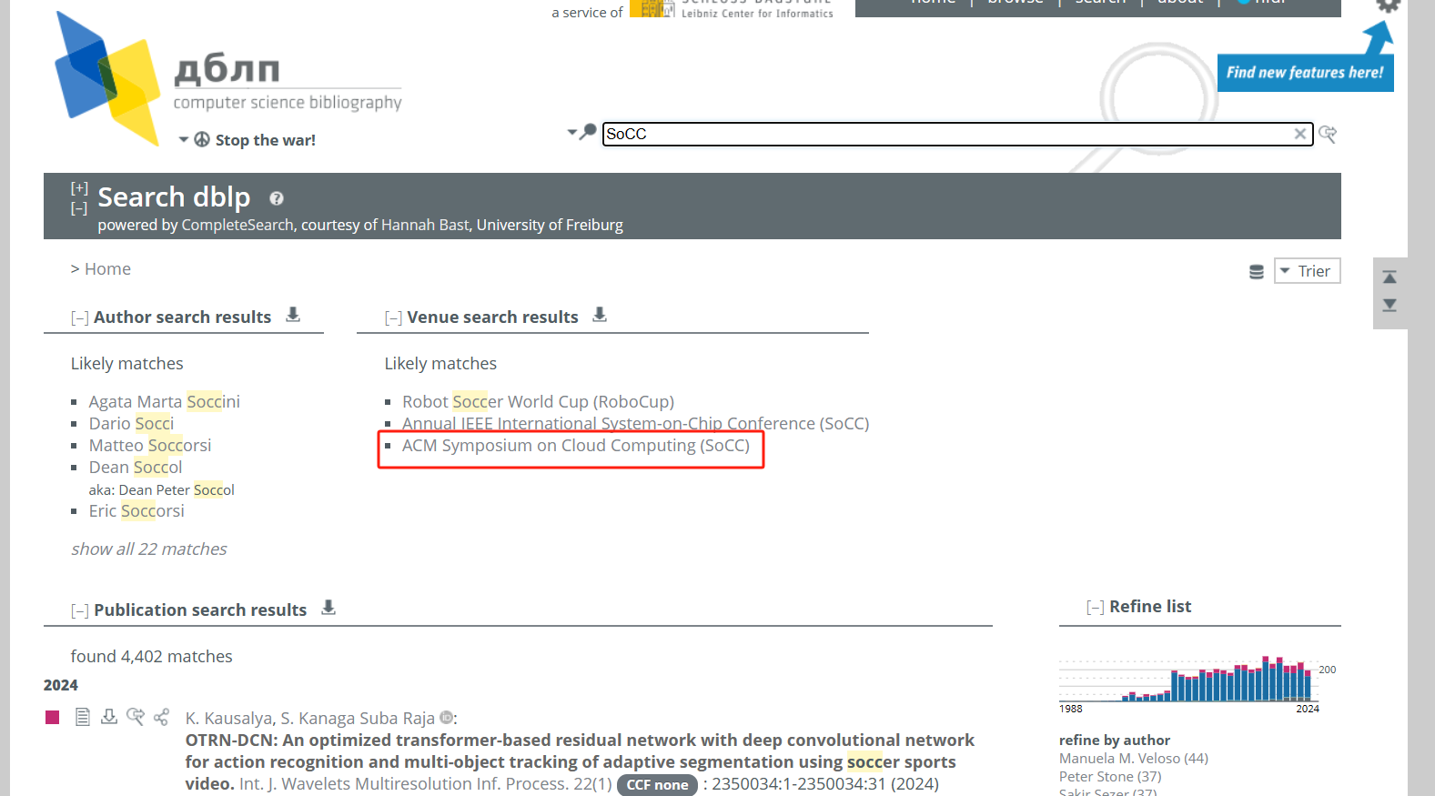
Task: Expand the Stop the war! dropdown
Action: (184, 140)
